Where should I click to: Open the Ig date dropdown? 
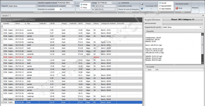click(x=115, y=9)
